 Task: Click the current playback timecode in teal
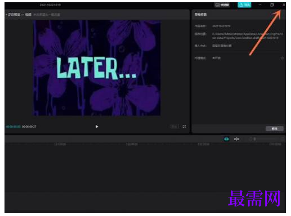point(14,127)
